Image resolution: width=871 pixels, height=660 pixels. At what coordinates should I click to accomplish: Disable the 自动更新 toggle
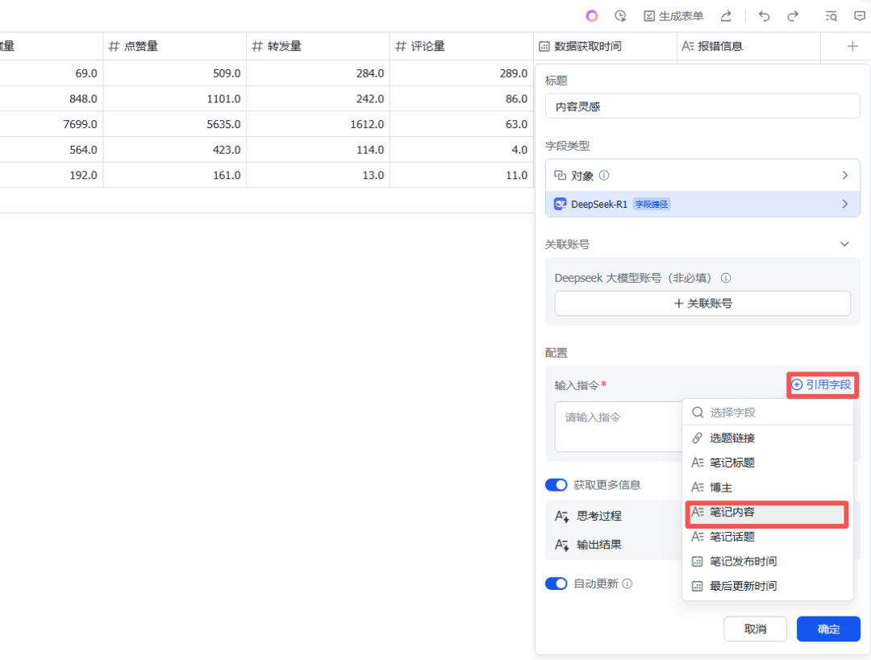tap(556, 583)
